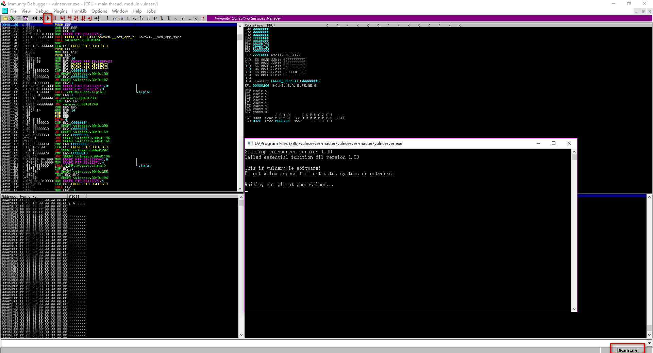Select the EAX register value
Screen dimensions: 653x353
click(261, 29)
